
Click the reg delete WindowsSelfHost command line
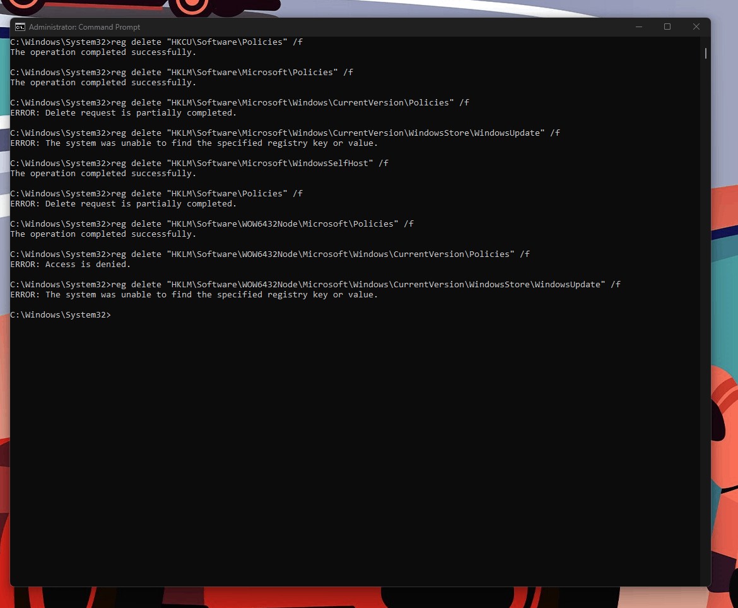pyautogui.click(x=199, y=163)
